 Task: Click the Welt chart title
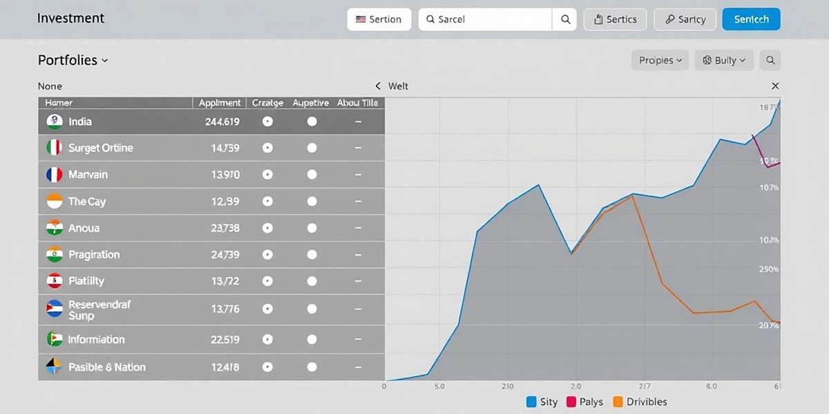[399, 86]
